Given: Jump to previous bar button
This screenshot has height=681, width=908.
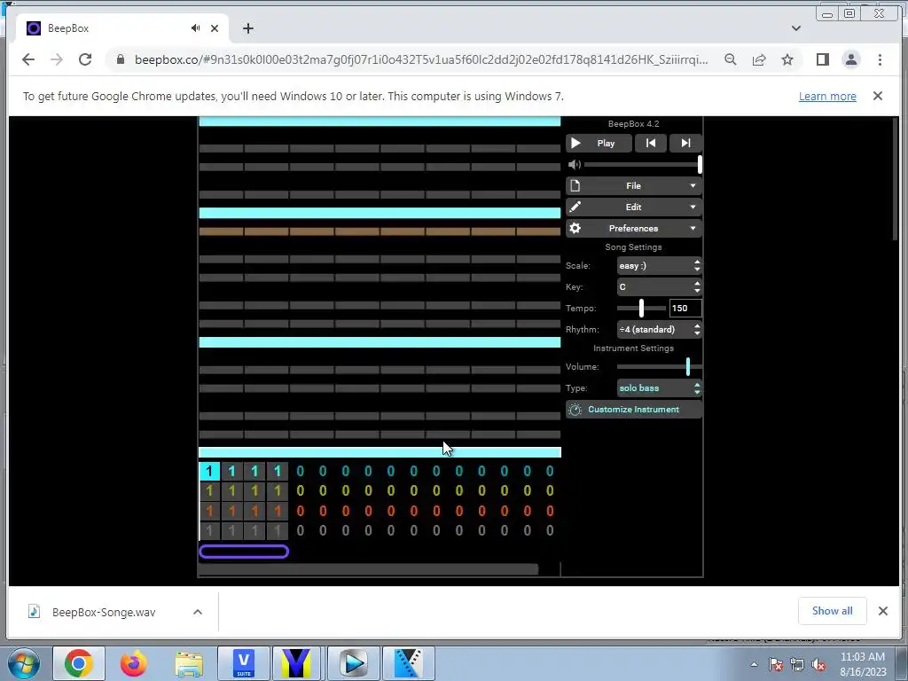Looking at the screenshot, I should (x=651, y=143).
